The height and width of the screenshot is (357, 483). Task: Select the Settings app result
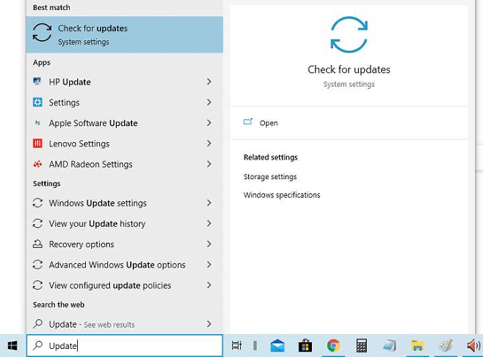[x=125, y=102]
